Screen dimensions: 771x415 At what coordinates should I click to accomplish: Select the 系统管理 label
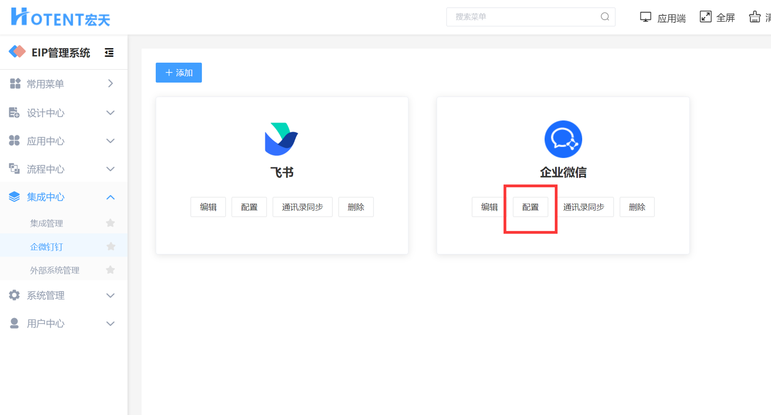tap(45, 296)
